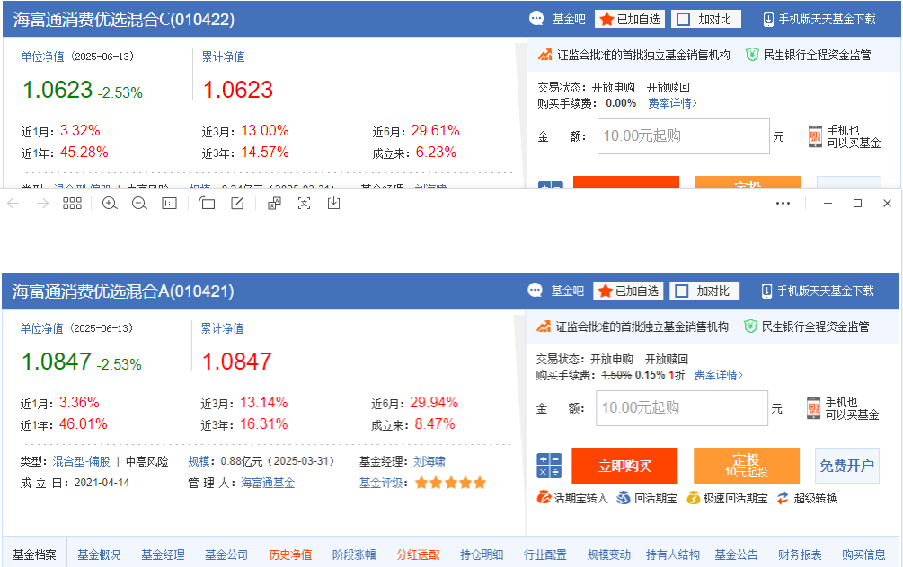Viewport: 903px width, 567px height.
Task: Click 证监会批准 sales agency icon in 010422 panel
Action: point(544,55)
